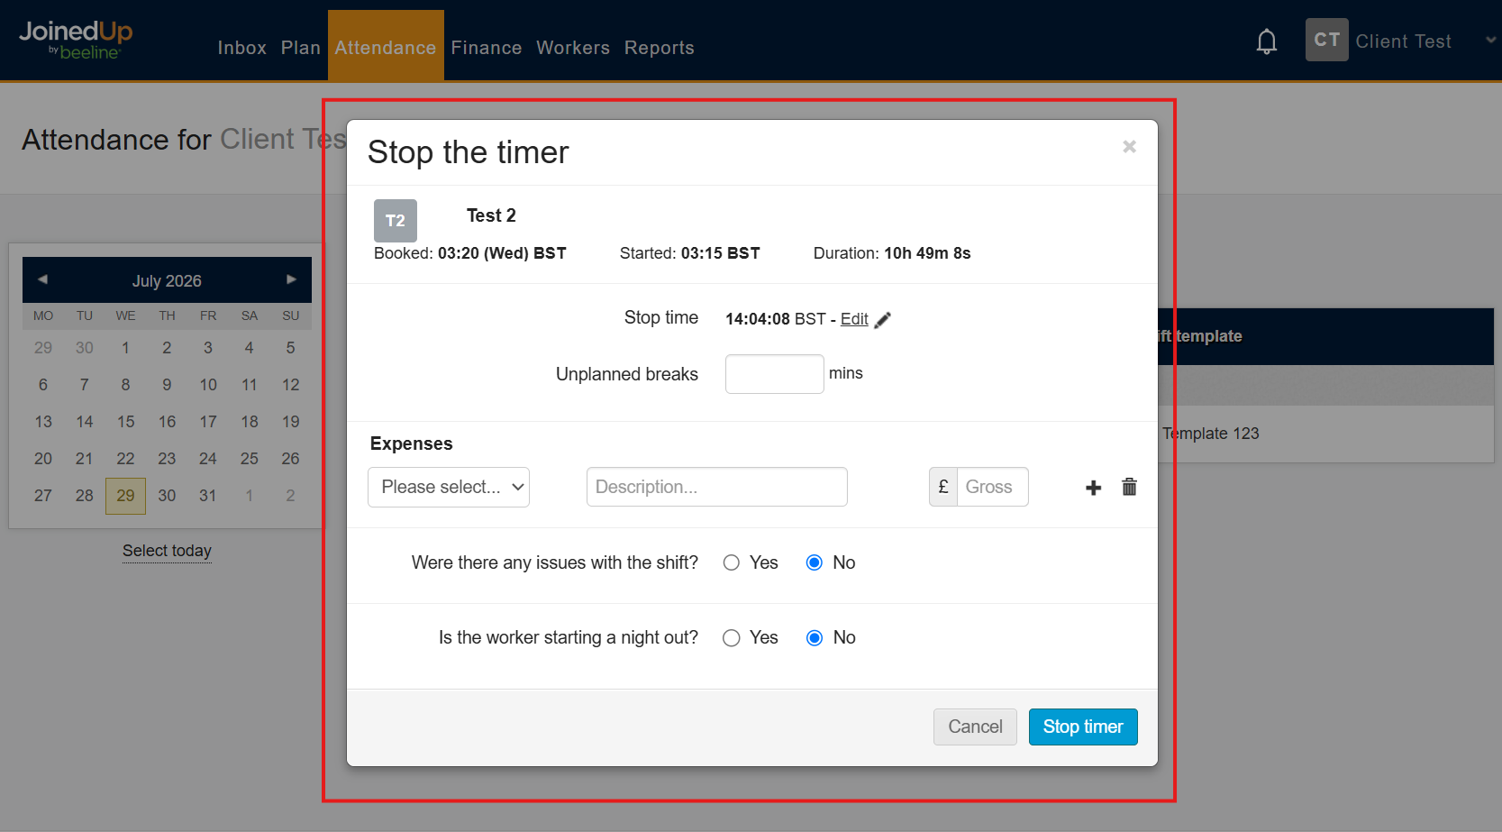This screenshot has width=1502, height=832.
Task: Select July 15 in the calendar
Action: pyautogui.click(x=125, y=422)
